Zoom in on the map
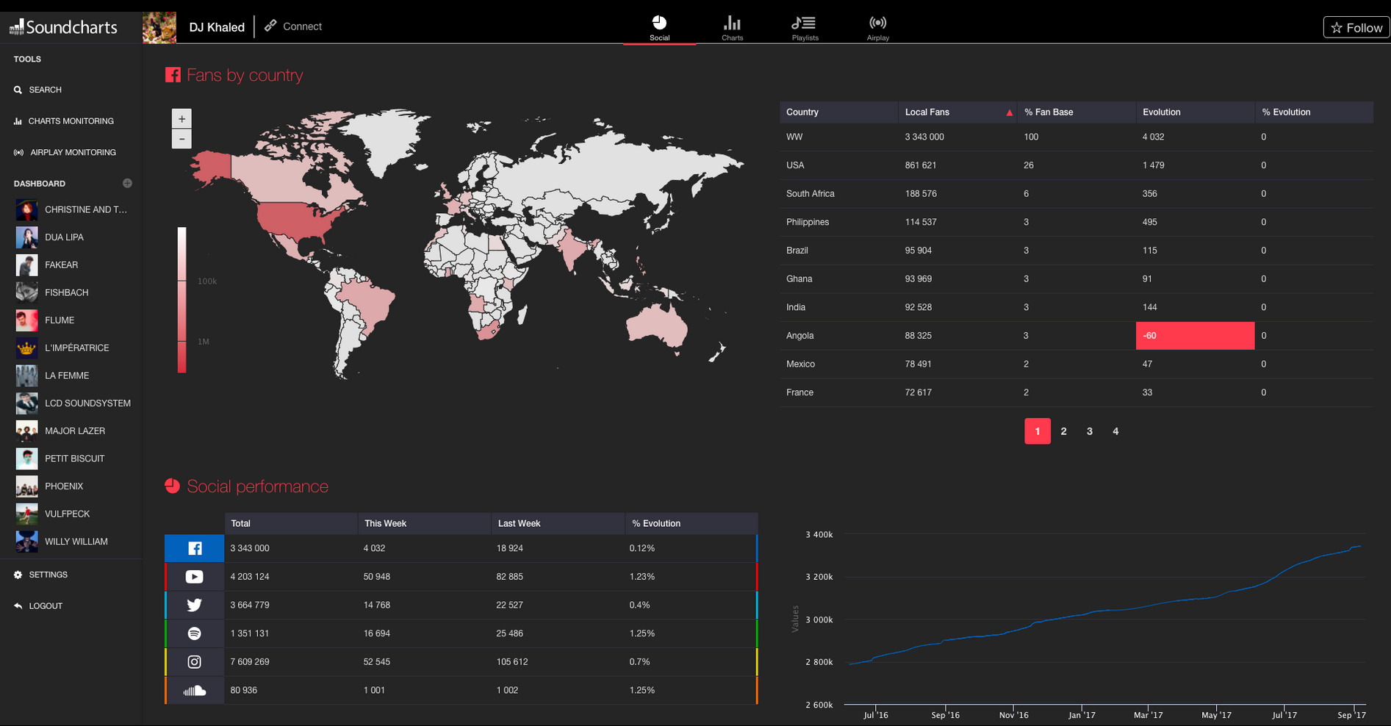This screenshot has height=726, width=1391. (181, 118)
